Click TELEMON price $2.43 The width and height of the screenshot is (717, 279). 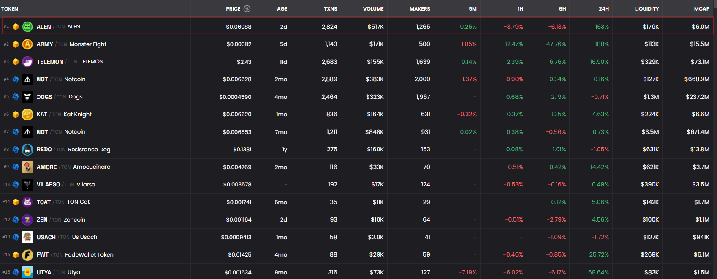coord(244,62)
